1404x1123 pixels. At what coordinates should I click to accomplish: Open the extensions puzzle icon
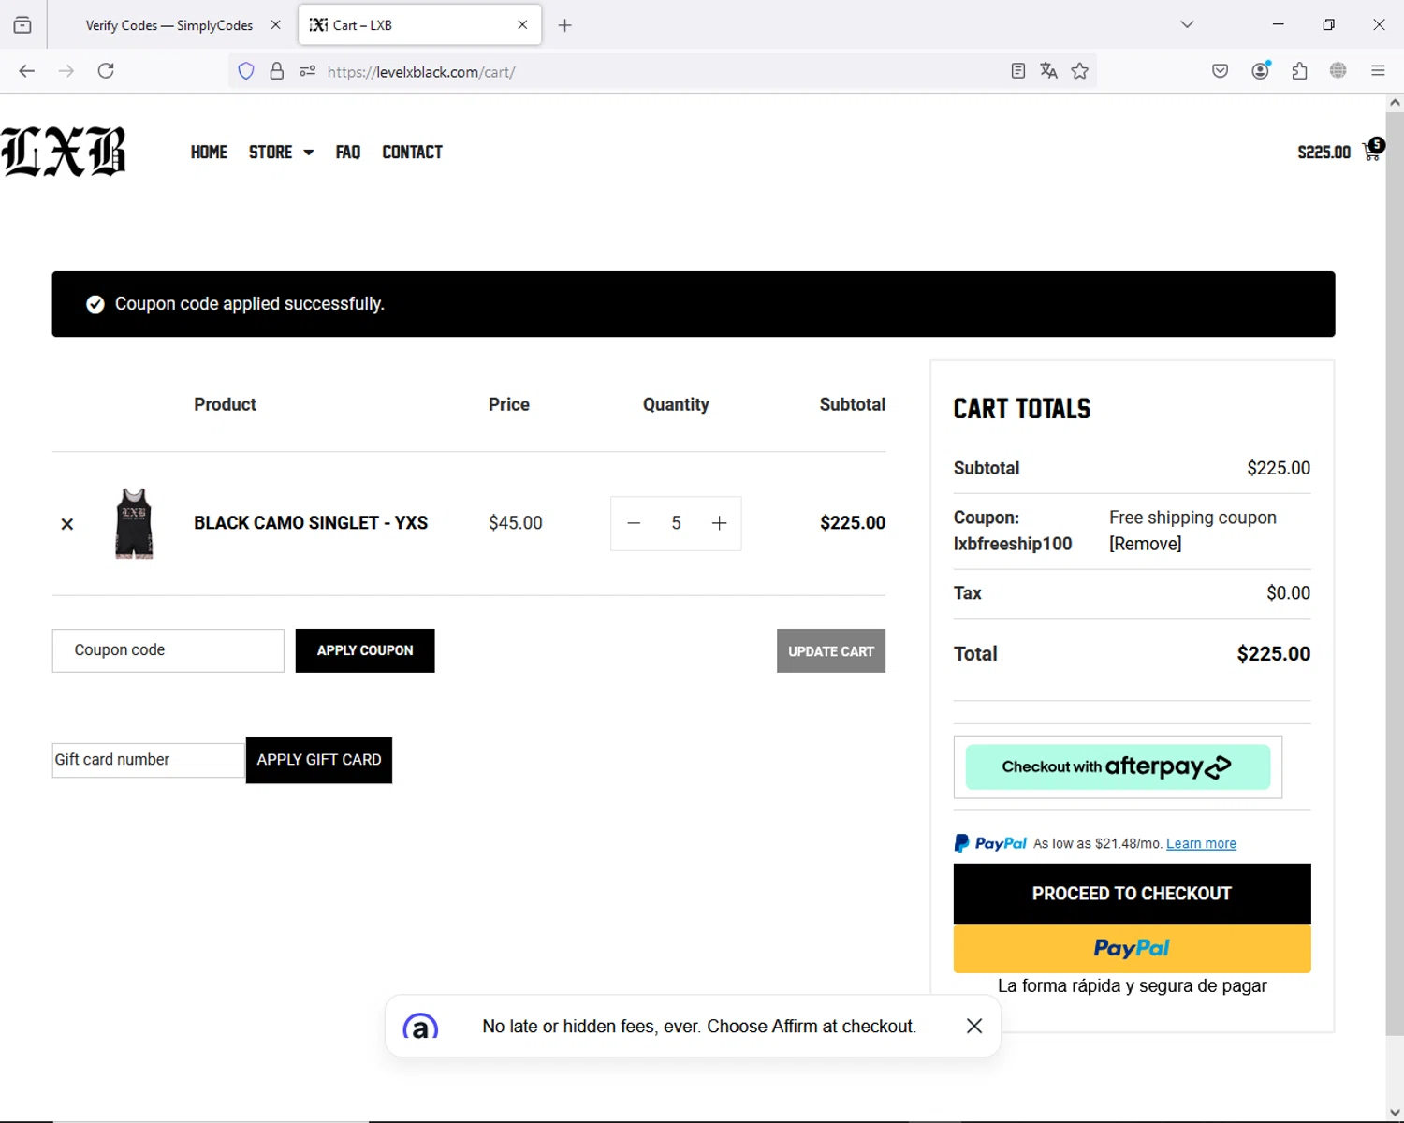pos(1299,71)
